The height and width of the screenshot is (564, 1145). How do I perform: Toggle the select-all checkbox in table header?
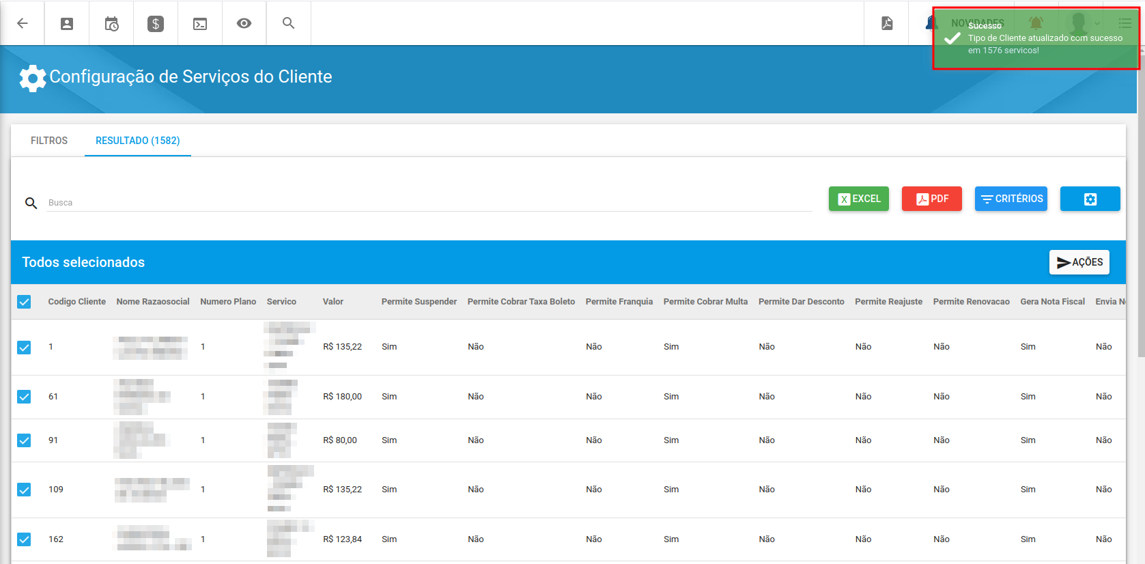pos(24,302)
